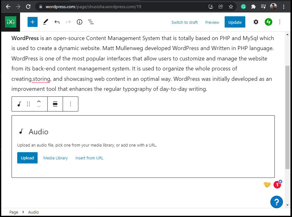This screenshot has width=292, height=217.
Task: Move audio block down
Action: 39,106
